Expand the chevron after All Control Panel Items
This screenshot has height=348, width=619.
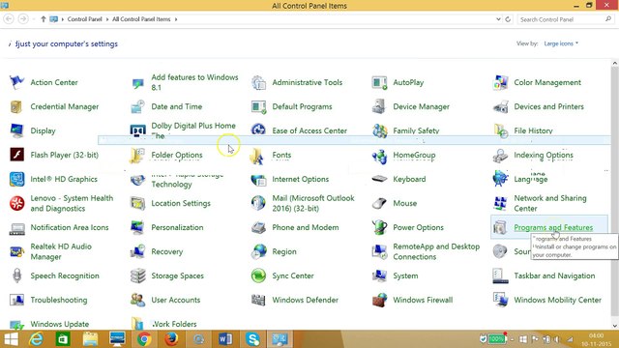[176, 19]
